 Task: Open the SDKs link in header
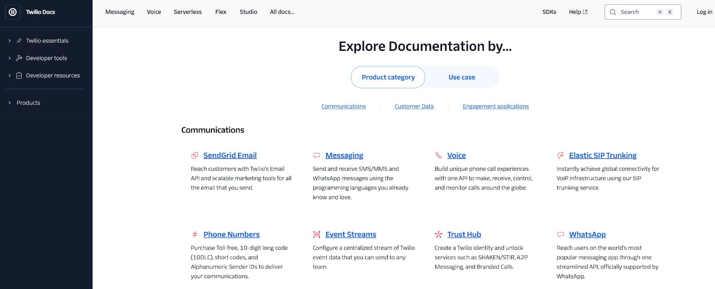[549, 12]
